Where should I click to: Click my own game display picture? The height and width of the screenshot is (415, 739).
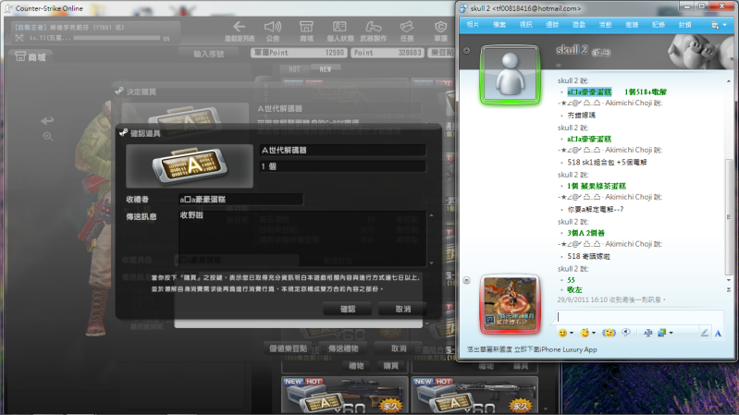tap(510, 304)
